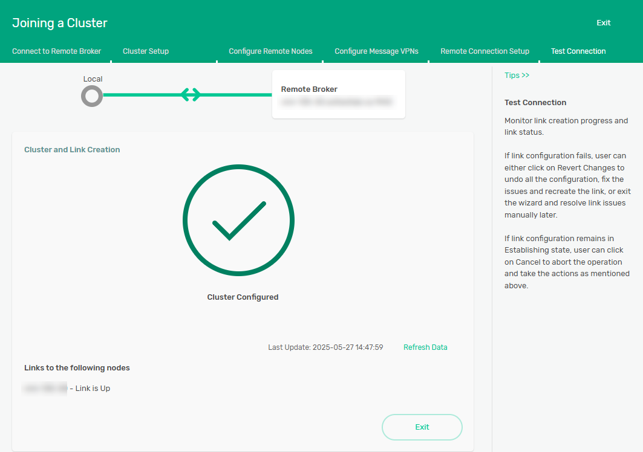Open the Connect to Remote Broker step
Viewport: 643px width, 452px height.
(56, 51)
